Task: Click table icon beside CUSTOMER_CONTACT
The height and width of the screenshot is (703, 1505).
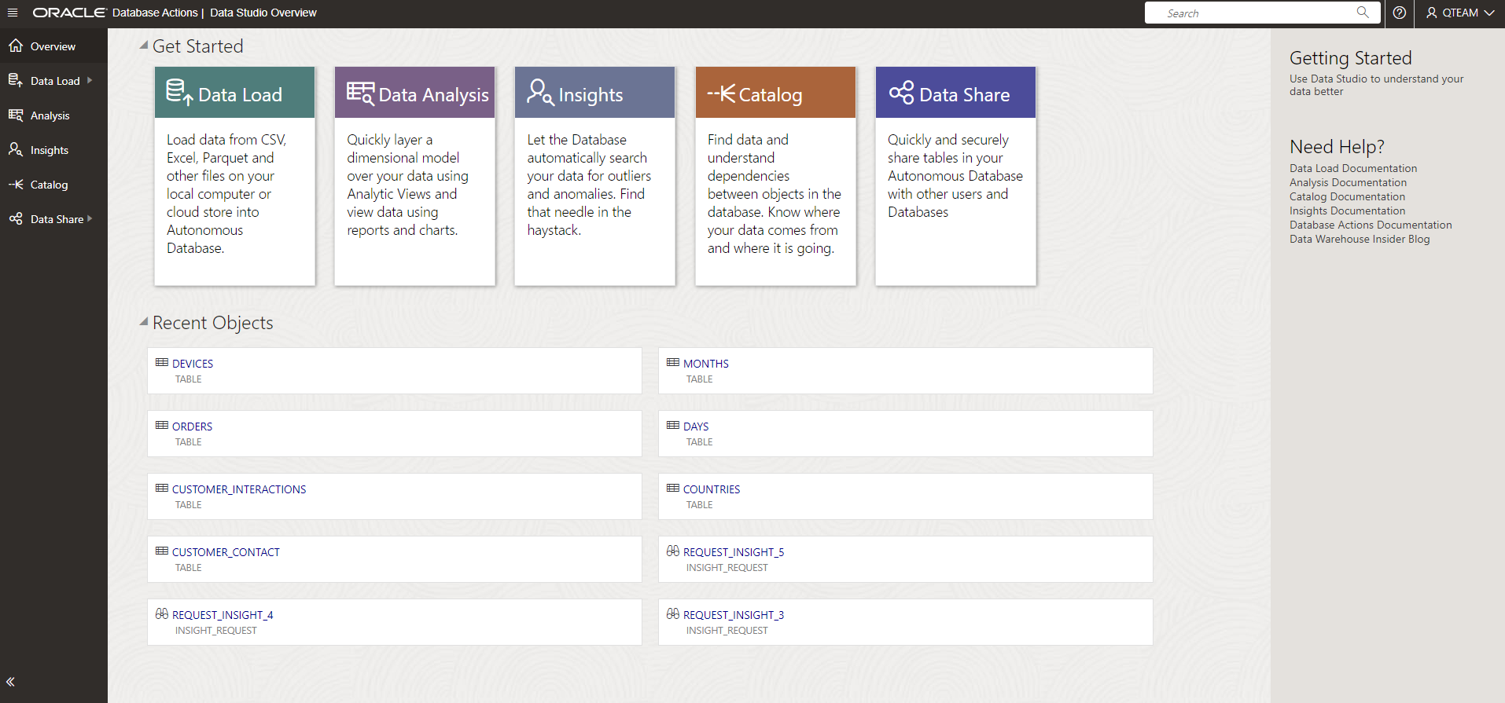Action: coord(162,551)
